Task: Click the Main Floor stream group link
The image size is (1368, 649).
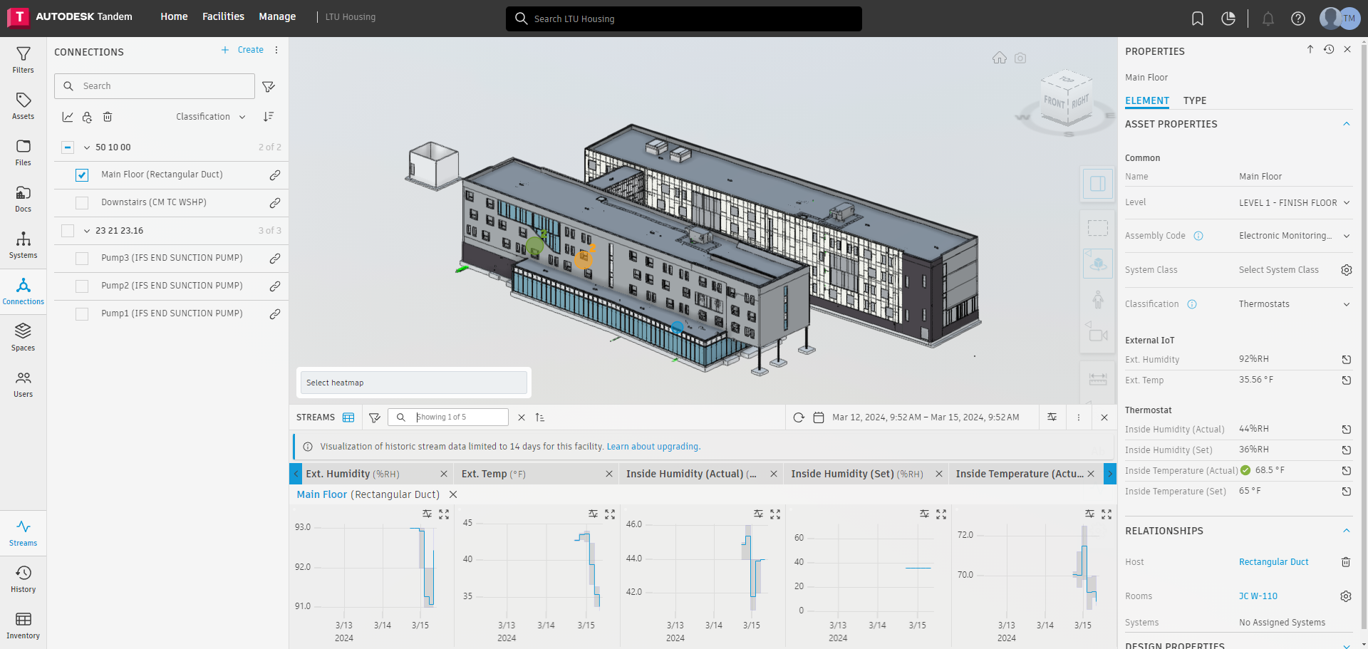Action: (x=321, y=494)
